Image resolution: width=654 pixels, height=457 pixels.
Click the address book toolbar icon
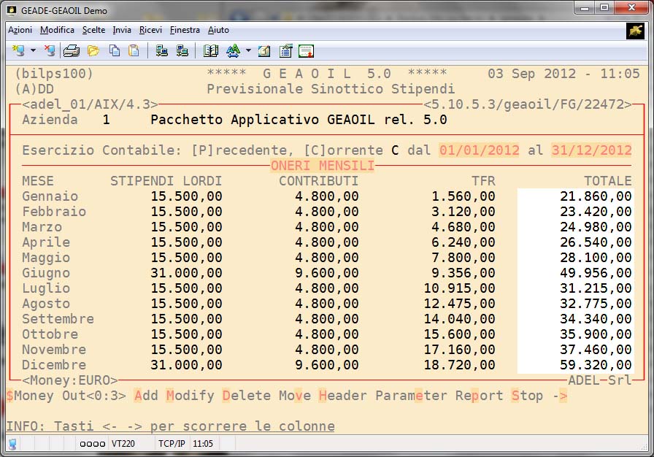[x=211, y=51]
